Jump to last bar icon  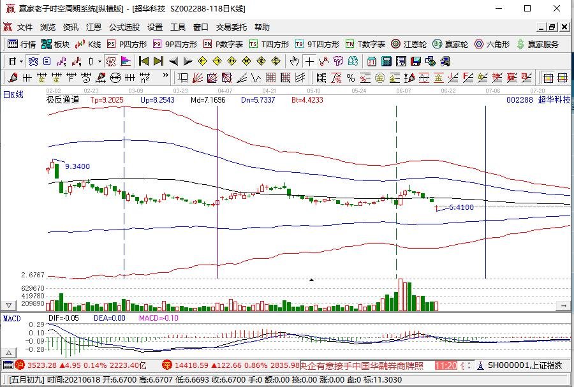point(158,61)
